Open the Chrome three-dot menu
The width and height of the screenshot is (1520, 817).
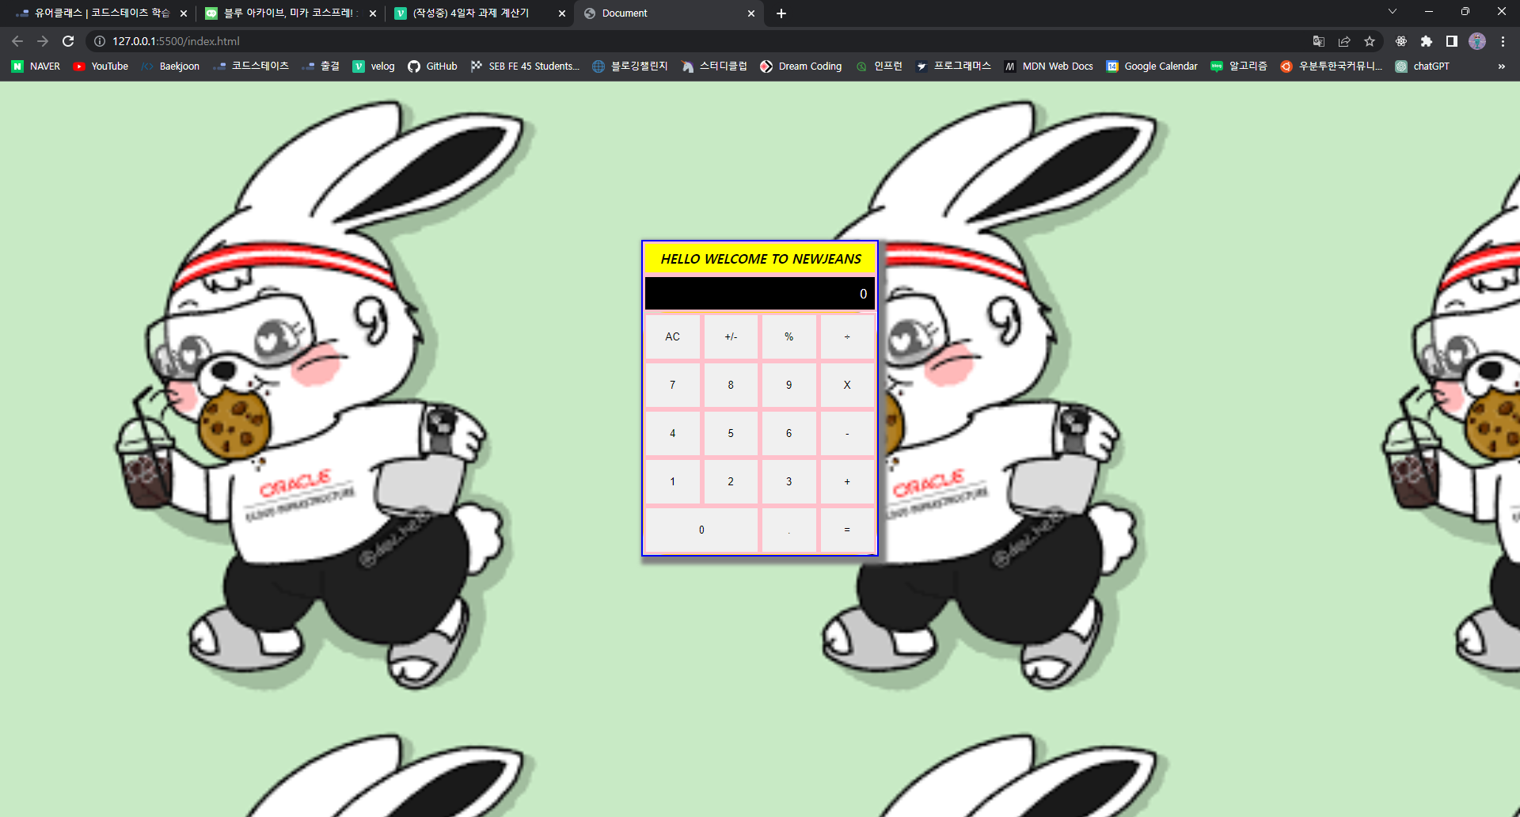1503,41
